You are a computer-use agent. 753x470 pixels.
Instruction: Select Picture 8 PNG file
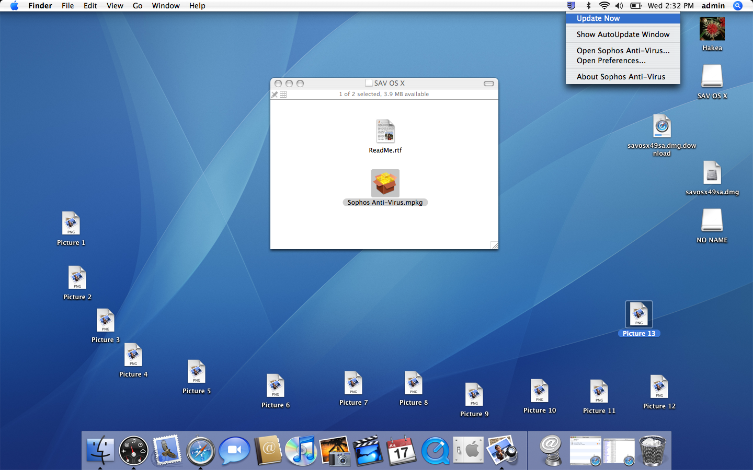[x=414, y=383]
